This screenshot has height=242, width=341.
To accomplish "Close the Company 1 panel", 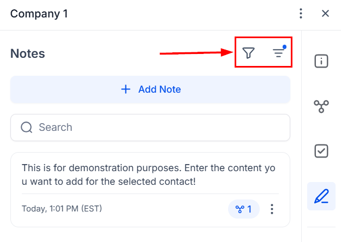I will click(325, 14).
